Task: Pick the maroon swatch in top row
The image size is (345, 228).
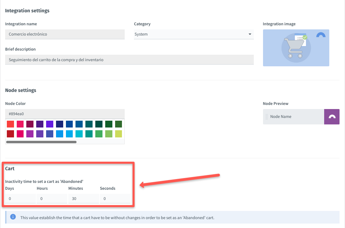Action: click(30, 124)
